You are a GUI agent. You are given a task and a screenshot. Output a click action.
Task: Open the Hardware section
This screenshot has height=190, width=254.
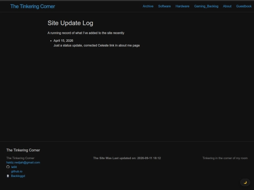[x=183, y=6]
